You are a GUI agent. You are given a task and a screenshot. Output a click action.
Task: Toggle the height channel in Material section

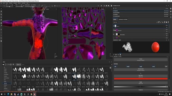128,66
